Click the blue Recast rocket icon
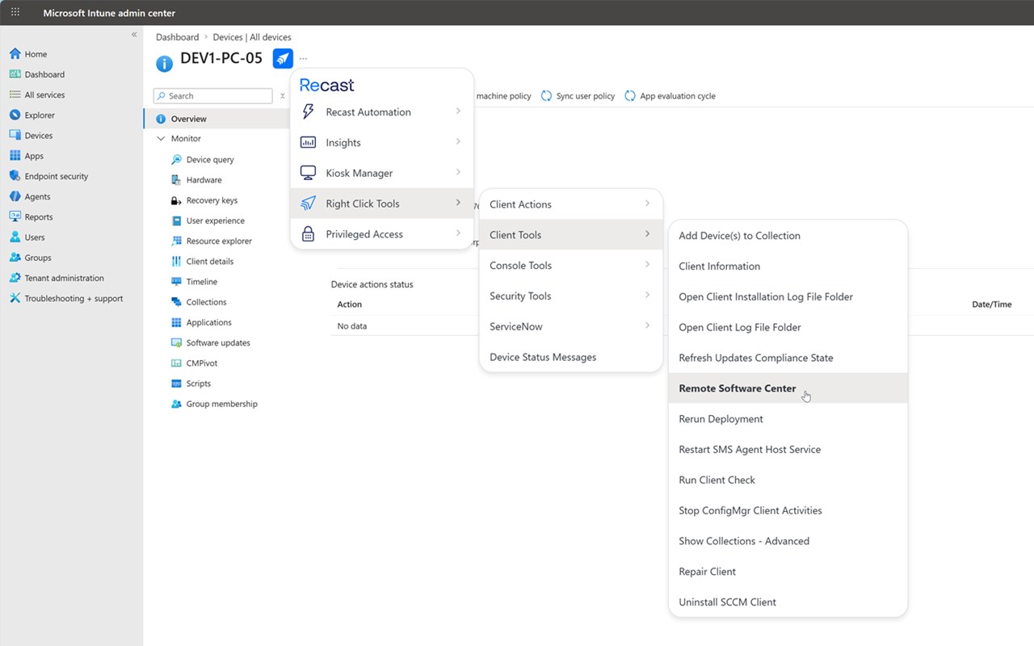Image resolution: width=1034 pixels, height=646 pixels. (x=283, y=58)
